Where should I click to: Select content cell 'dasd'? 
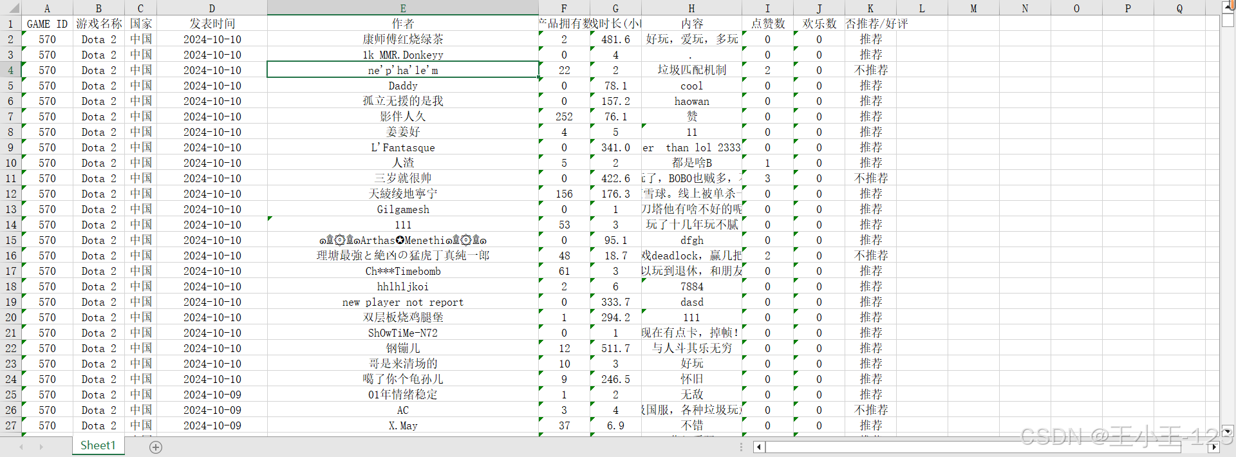pos(691,302)
